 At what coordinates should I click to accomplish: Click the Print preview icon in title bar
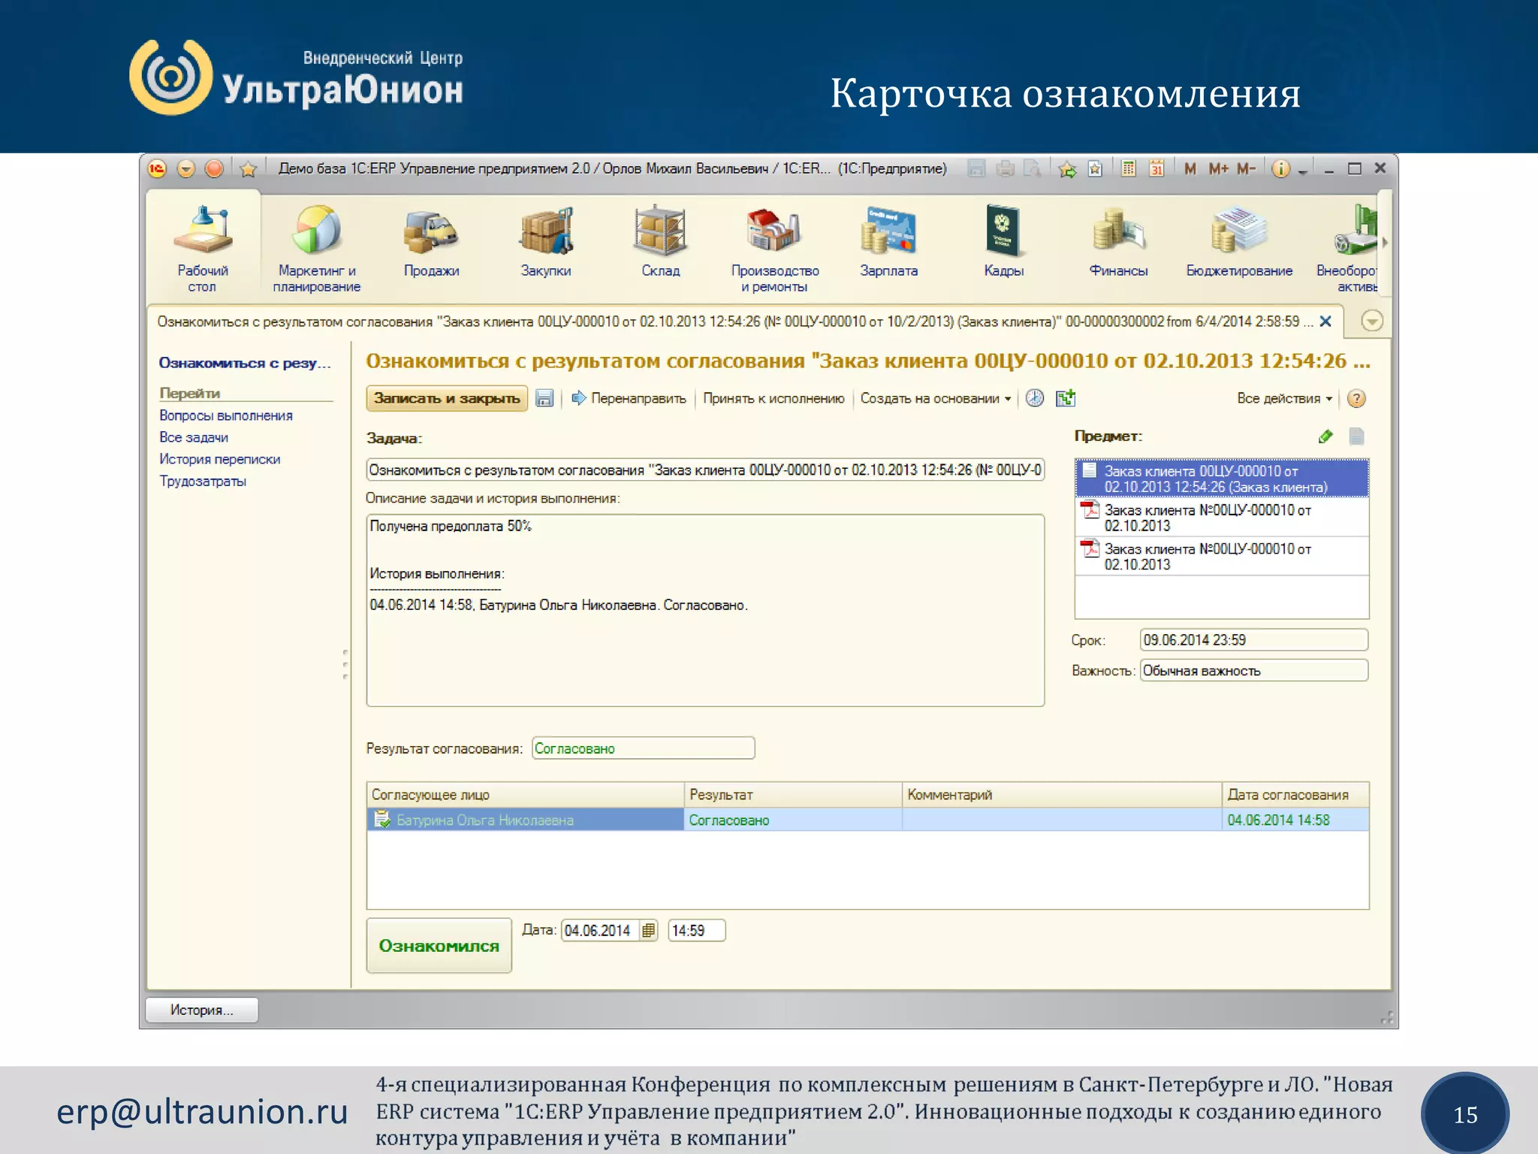[x=1033, y=169]
